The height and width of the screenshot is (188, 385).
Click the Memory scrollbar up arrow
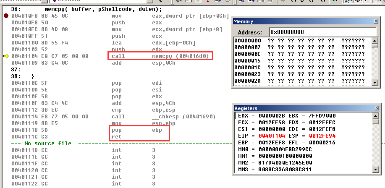(x=375, y=41)
